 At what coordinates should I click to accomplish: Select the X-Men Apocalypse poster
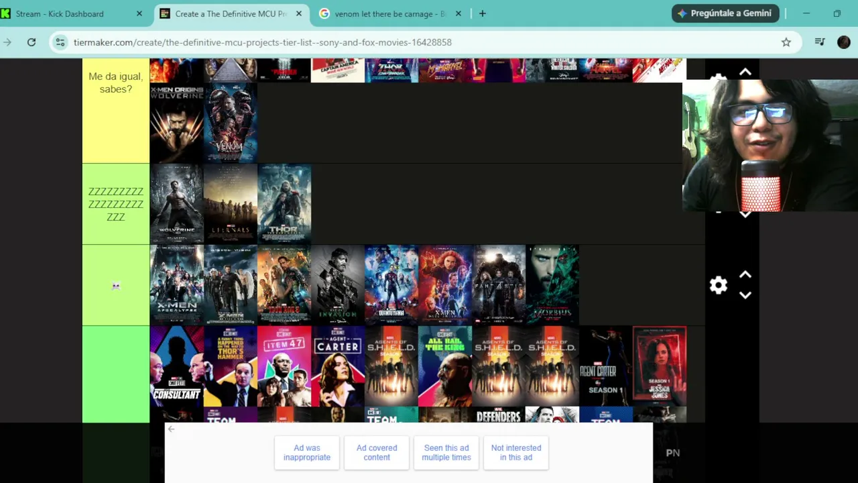(176, 285)
